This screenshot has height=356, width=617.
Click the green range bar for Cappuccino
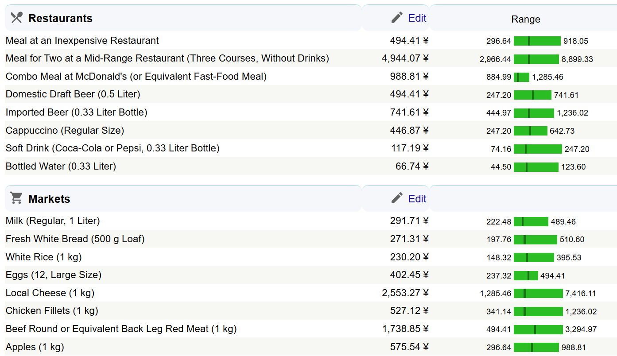coord(530,131)
